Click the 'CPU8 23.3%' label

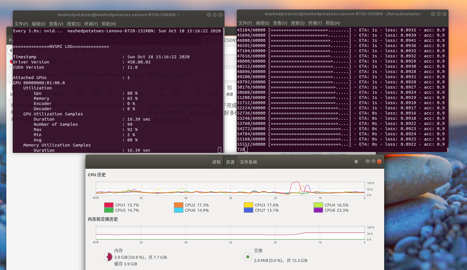pyautogui.click(x=337, y=210)
